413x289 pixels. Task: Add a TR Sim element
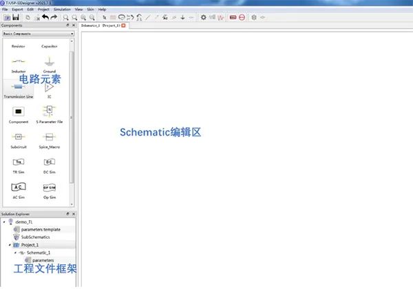19,162
